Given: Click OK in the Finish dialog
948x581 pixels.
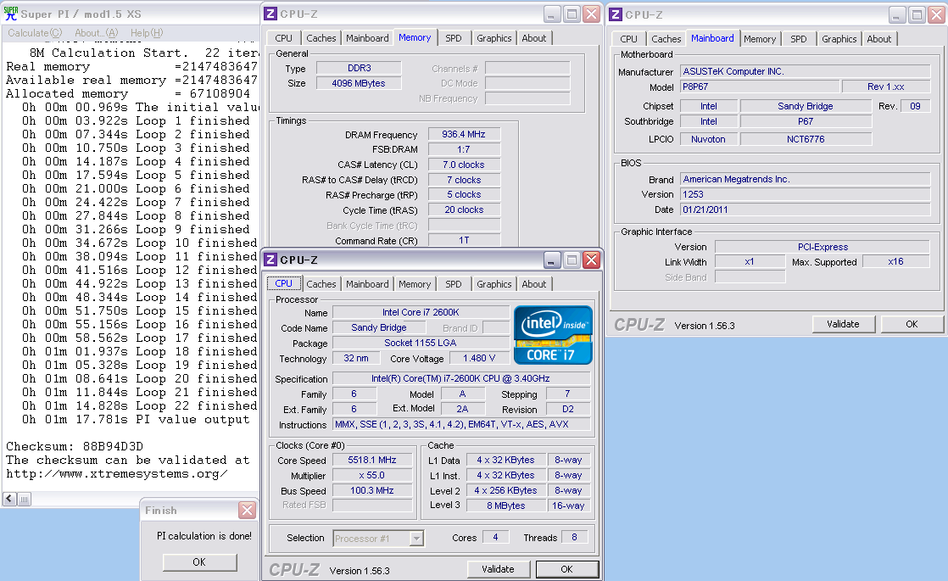Looking at the screenshot, I should click(x=199, y=562).
